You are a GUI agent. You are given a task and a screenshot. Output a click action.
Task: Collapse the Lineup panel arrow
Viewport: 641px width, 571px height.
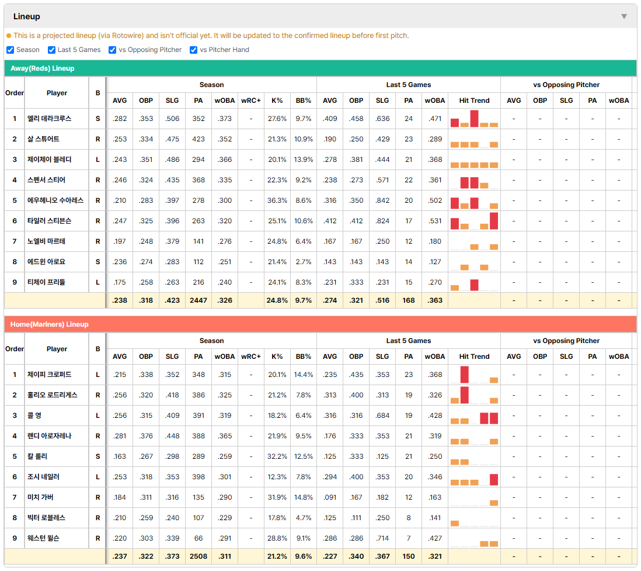(624, 16)
